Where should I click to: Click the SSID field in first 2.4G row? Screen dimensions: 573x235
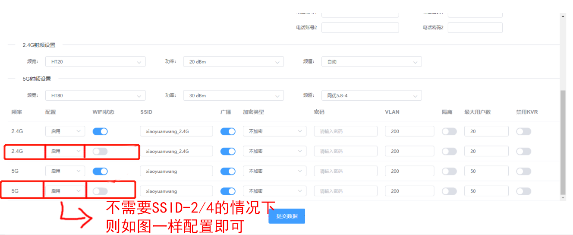pos(176,131)
